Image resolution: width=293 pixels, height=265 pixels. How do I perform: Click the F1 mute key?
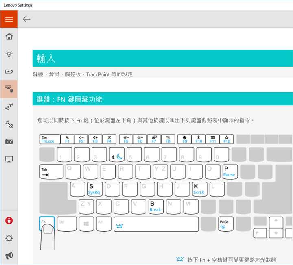[x=67, y=139]
